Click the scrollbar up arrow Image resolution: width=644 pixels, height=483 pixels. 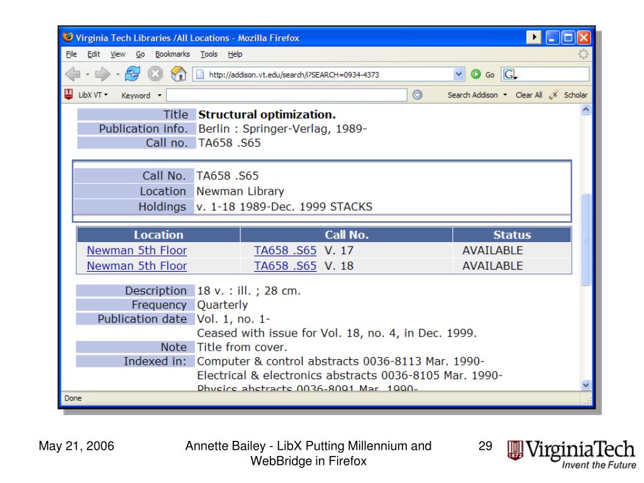pos(586,109)
